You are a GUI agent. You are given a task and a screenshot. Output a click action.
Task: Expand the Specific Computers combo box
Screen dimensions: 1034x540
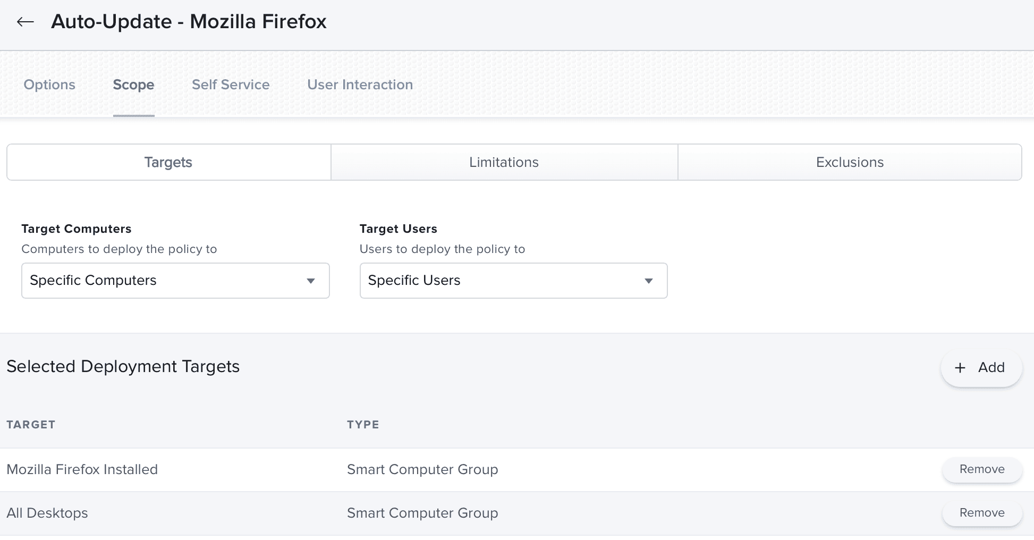(x=175, y=281)
